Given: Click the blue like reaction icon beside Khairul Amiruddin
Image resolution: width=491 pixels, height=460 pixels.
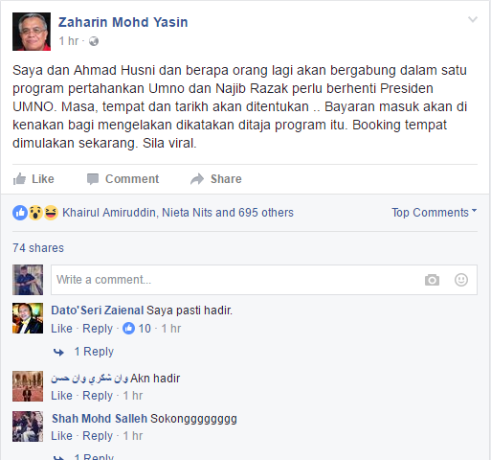Looking at the screenshot, I should click(x=20, y=213).
